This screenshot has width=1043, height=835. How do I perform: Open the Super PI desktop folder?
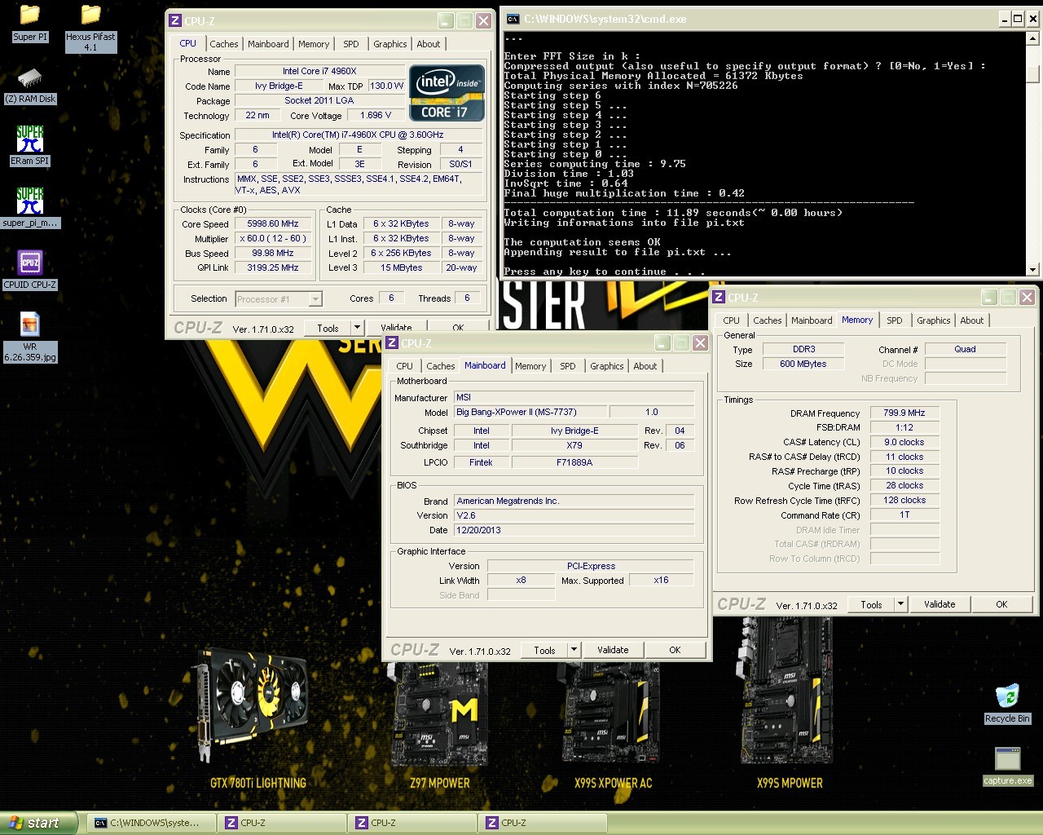pyautogui.click(x=30, y=24)
